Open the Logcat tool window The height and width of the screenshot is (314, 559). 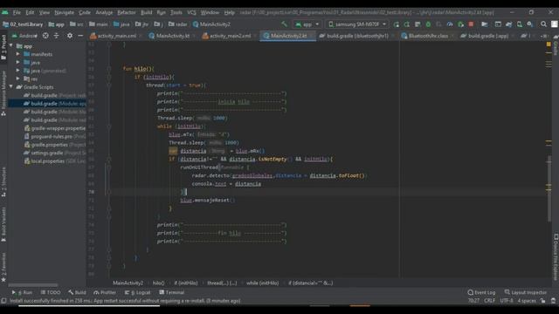click(x=138, y=292)
